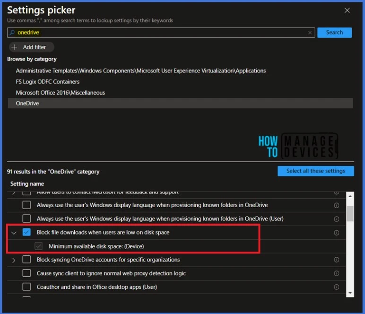Click scrollbar up arrow in settings list
The image size is (365, 314).
(350, 196)
